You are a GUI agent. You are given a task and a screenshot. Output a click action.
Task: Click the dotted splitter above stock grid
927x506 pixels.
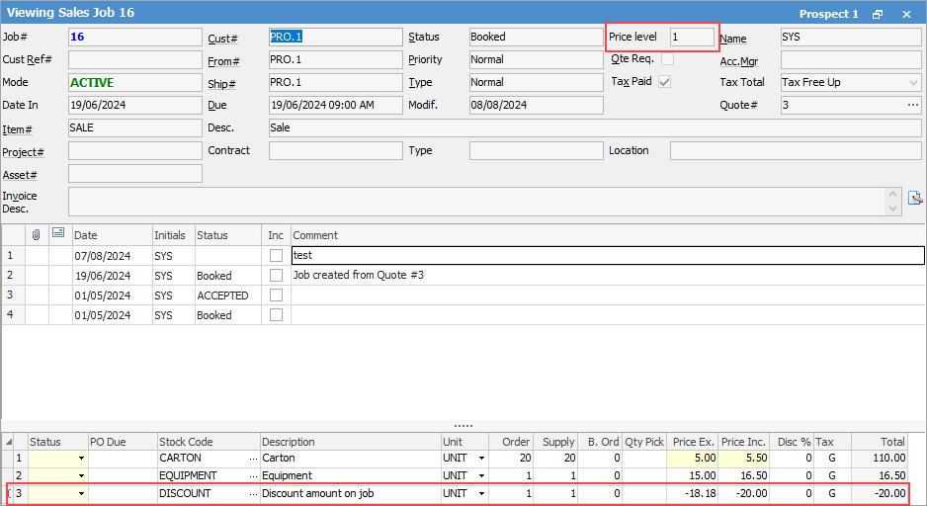tap(463, 426)
